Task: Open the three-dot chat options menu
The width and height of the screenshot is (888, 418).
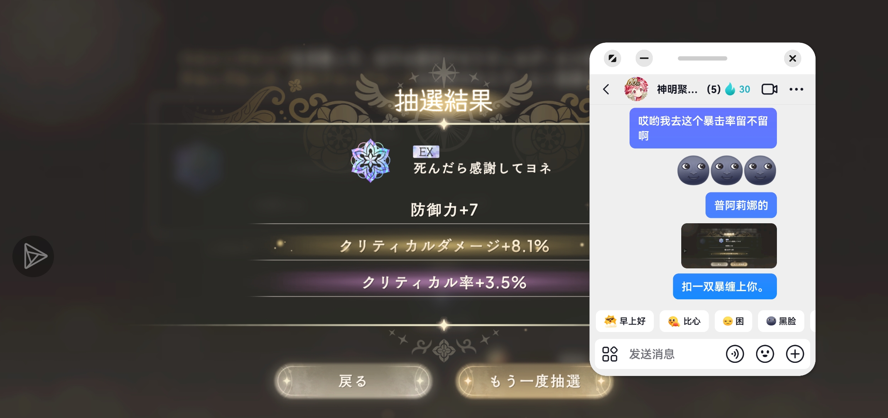Action: click(x=796, y=89)
